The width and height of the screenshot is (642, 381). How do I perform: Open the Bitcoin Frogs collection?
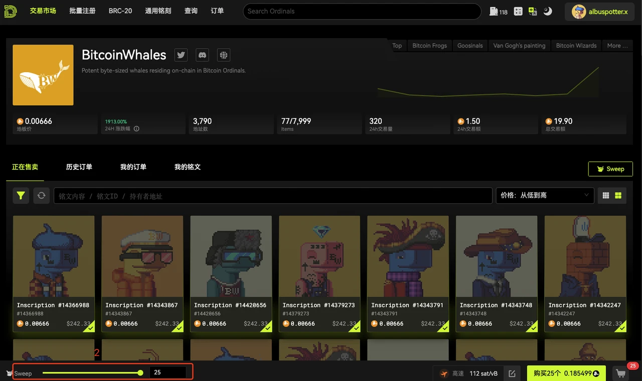tap(430, 46)
